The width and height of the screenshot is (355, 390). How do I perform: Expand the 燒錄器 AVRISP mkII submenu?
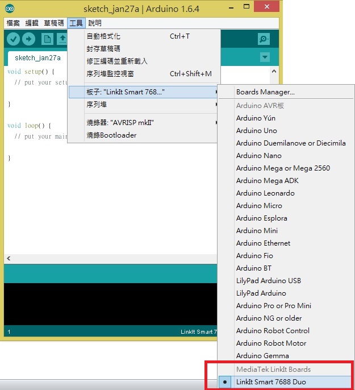pyautogui.click(x=144, y=123)
